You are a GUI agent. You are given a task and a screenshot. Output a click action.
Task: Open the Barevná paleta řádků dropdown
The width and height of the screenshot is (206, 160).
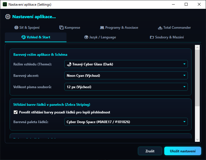pos(126,122)
